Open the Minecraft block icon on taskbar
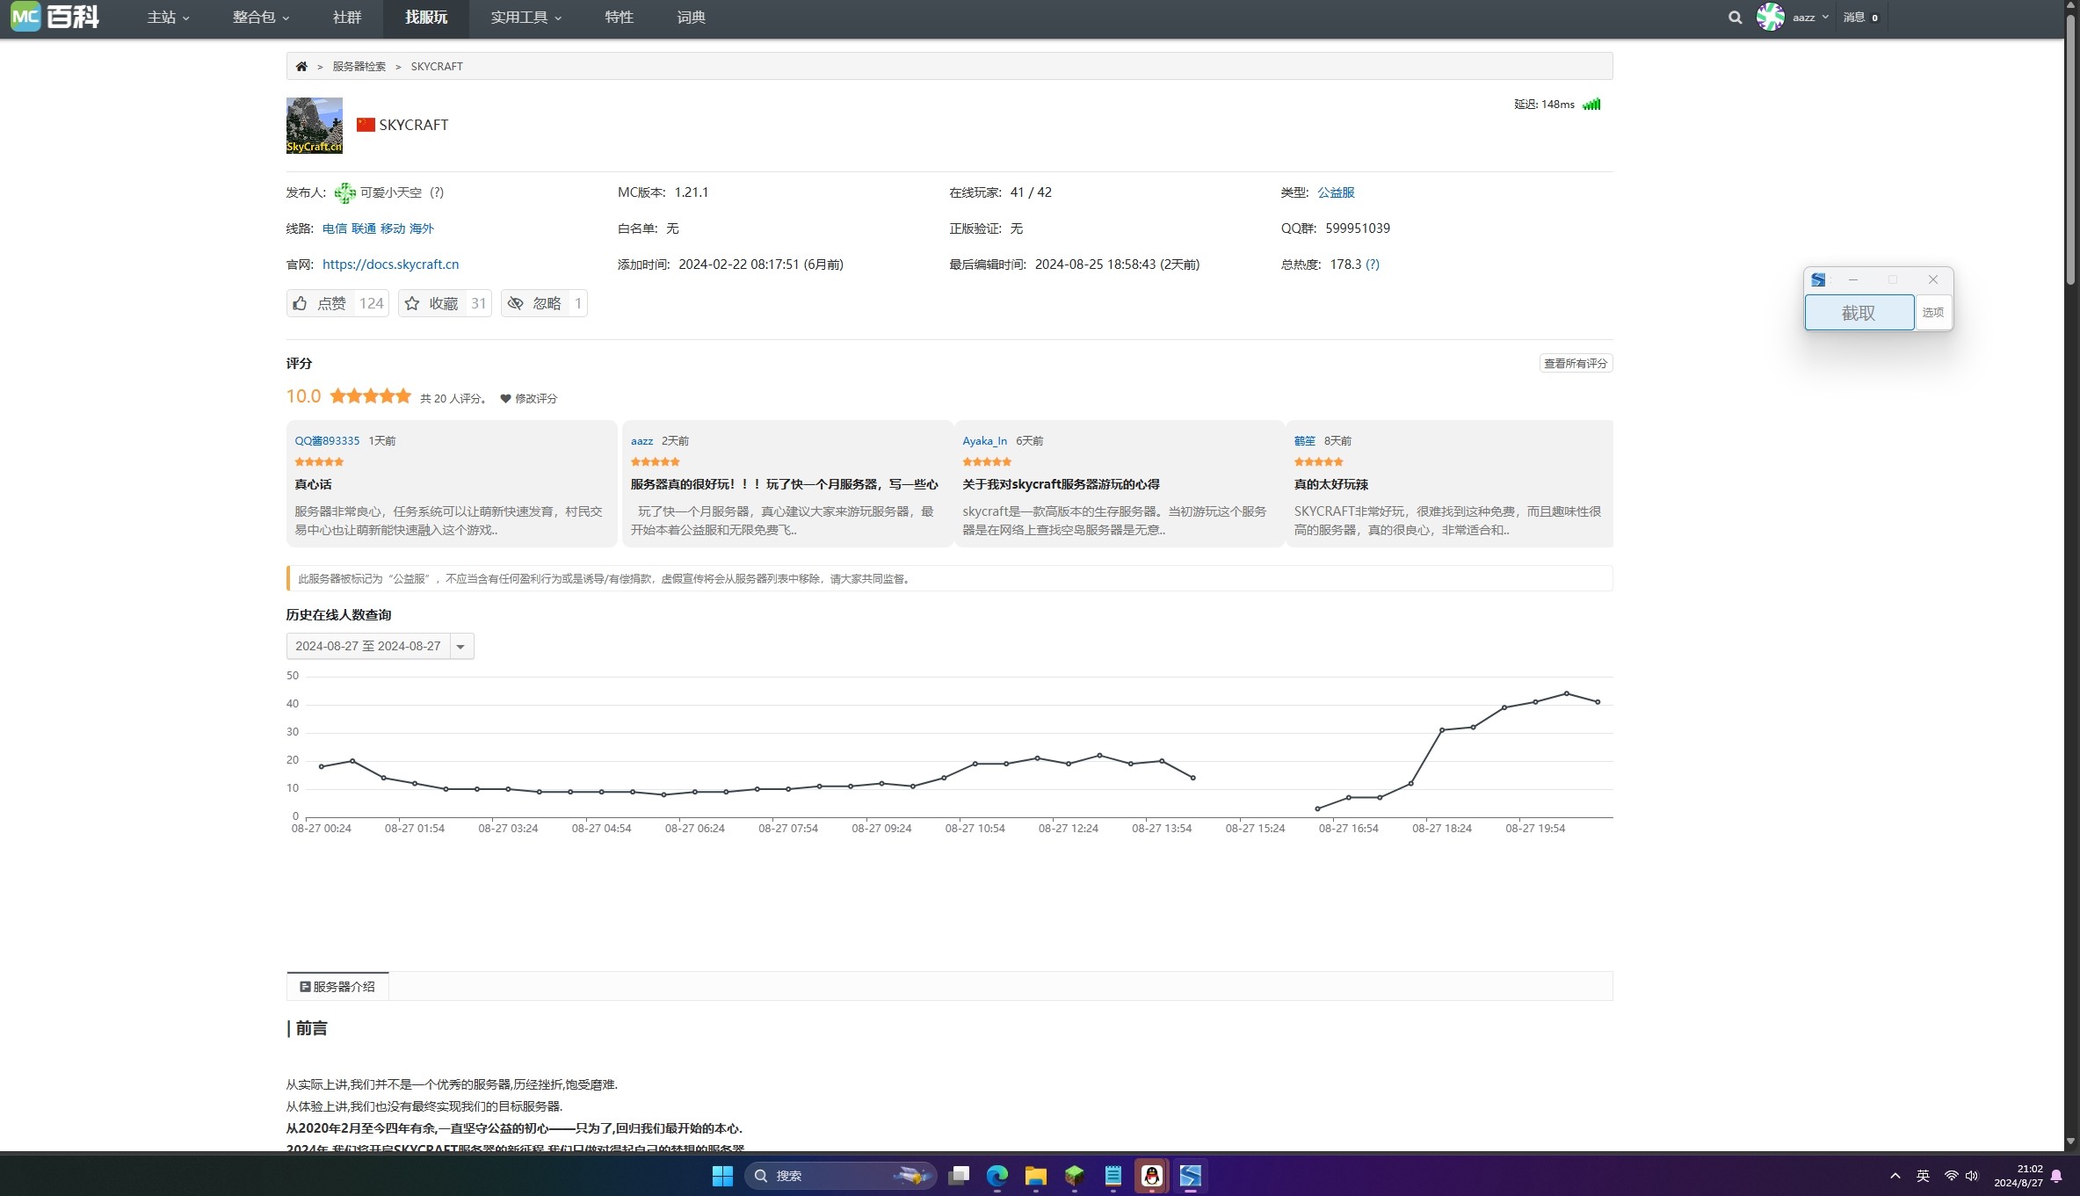 (1075, 1176)
